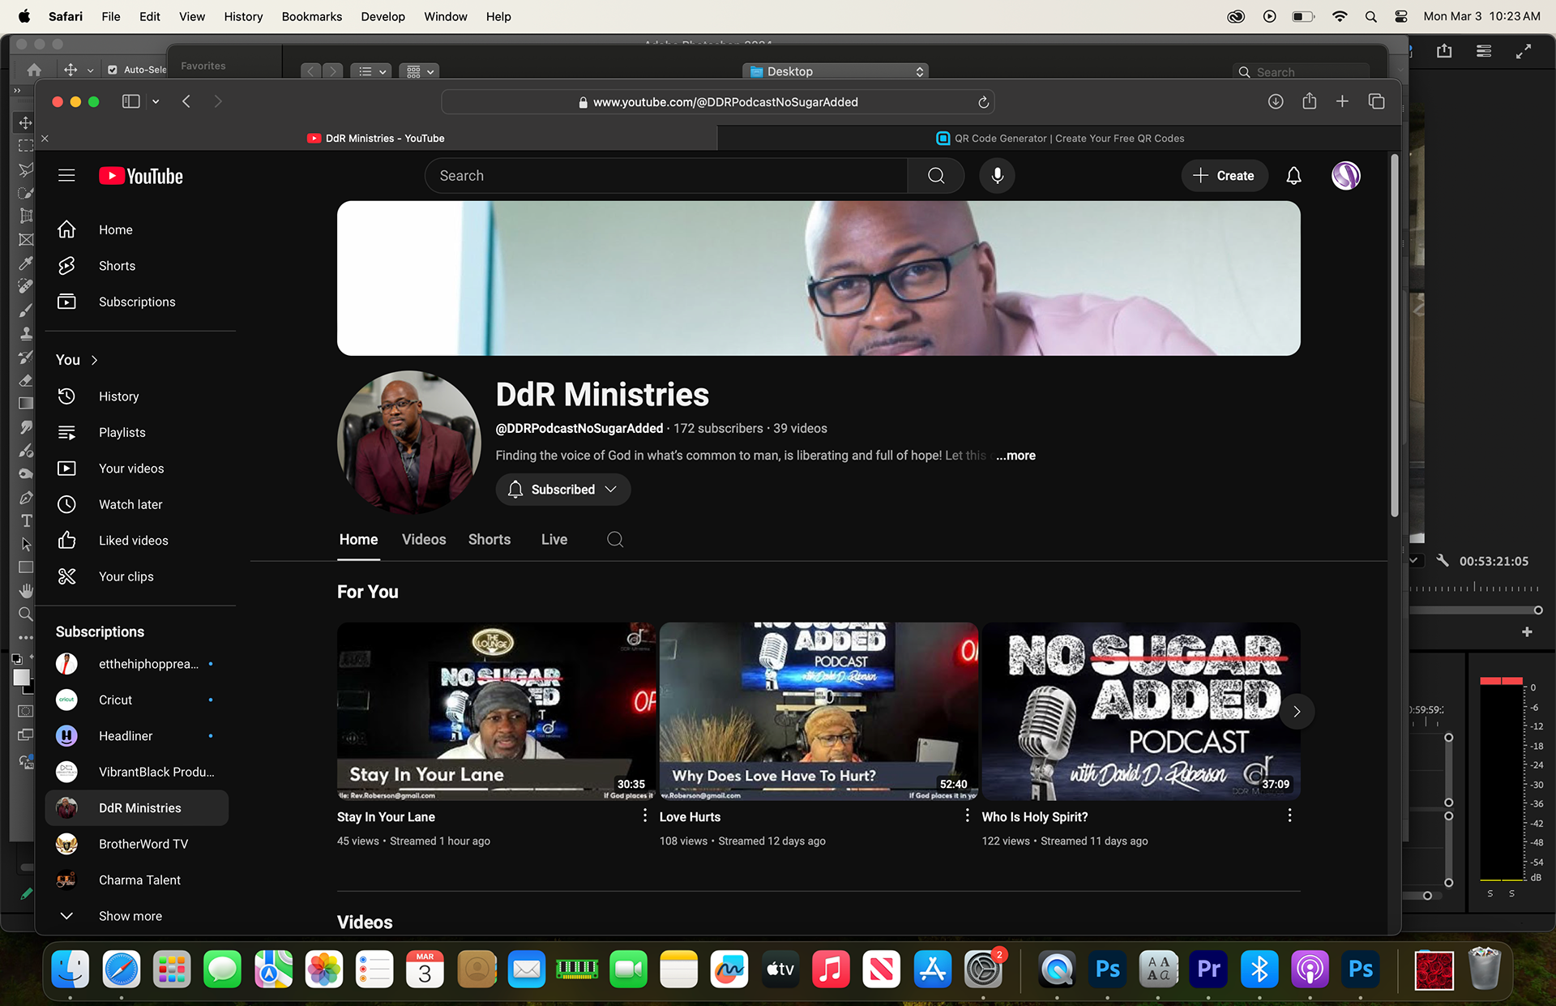Expand channel description with ...more
This screenshot has height=1006, width=1556.
pyautogui.click(x=1015, y=456)
